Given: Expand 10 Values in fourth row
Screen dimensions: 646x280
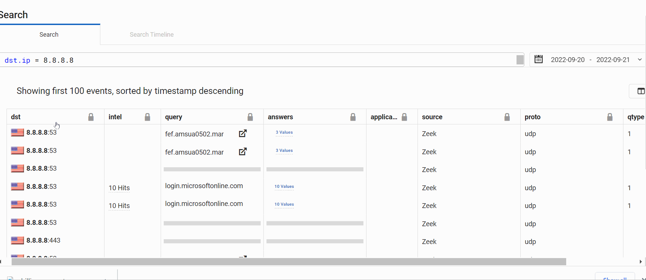Looking at the screenshot, I should pyautogui.click(x=284, y=186).
